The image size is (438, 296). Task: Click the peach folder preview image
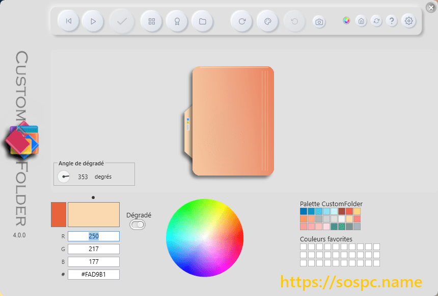point(229,121)
